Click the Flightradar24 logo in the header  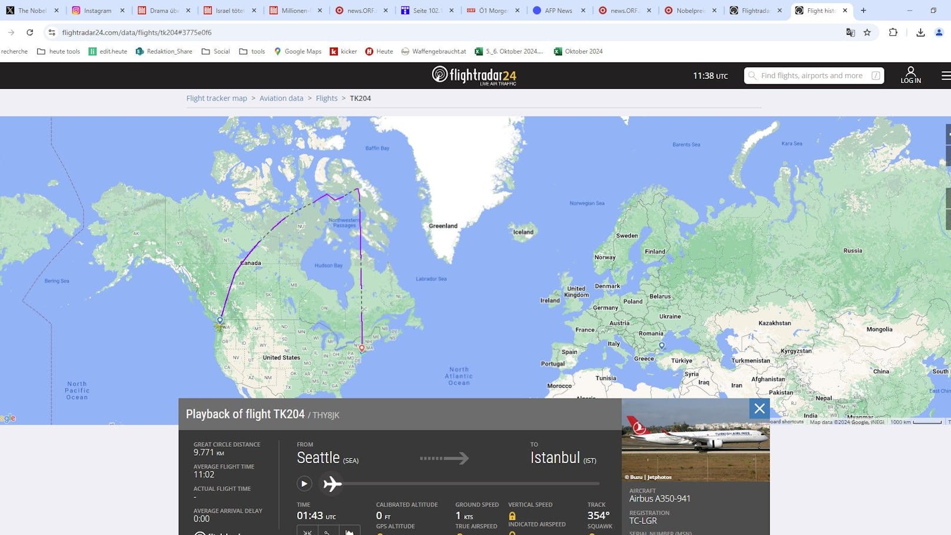[474, 75]
